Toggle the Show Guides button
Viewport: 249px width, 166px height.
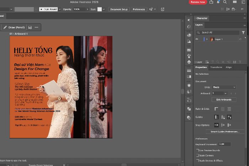216,117
